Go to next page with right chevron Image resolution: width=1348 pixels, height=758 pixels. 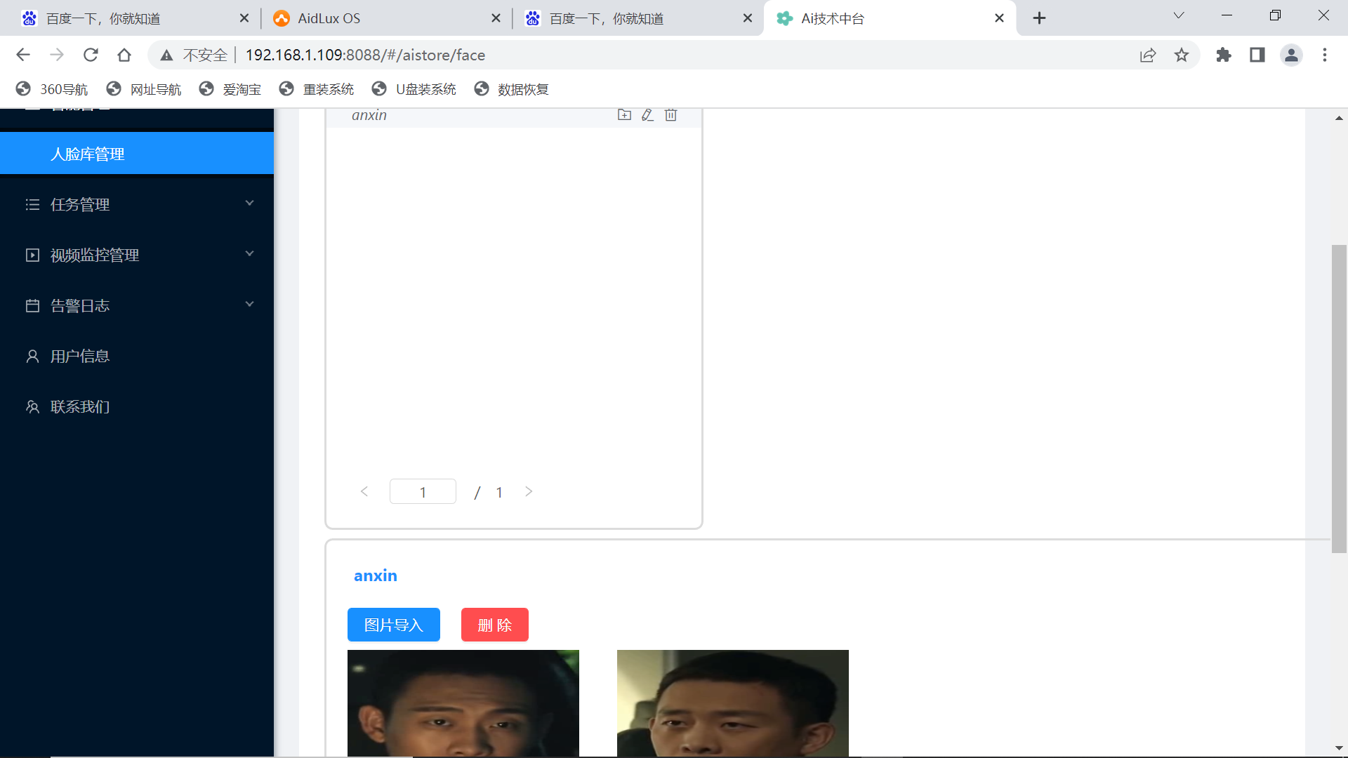529,491
